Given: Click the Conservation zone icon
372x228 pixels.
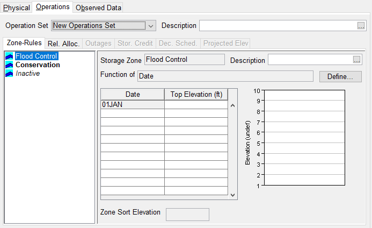Looking at the screenshot, I should [x=9, y=65].
